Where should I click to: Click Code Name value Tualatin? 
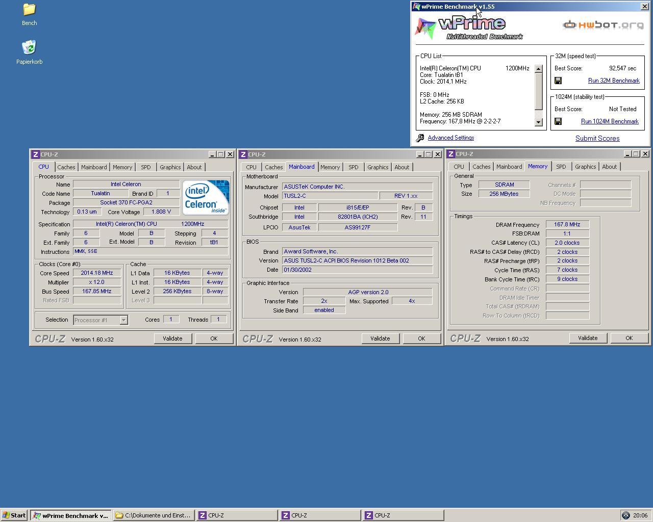click(101, 193)
